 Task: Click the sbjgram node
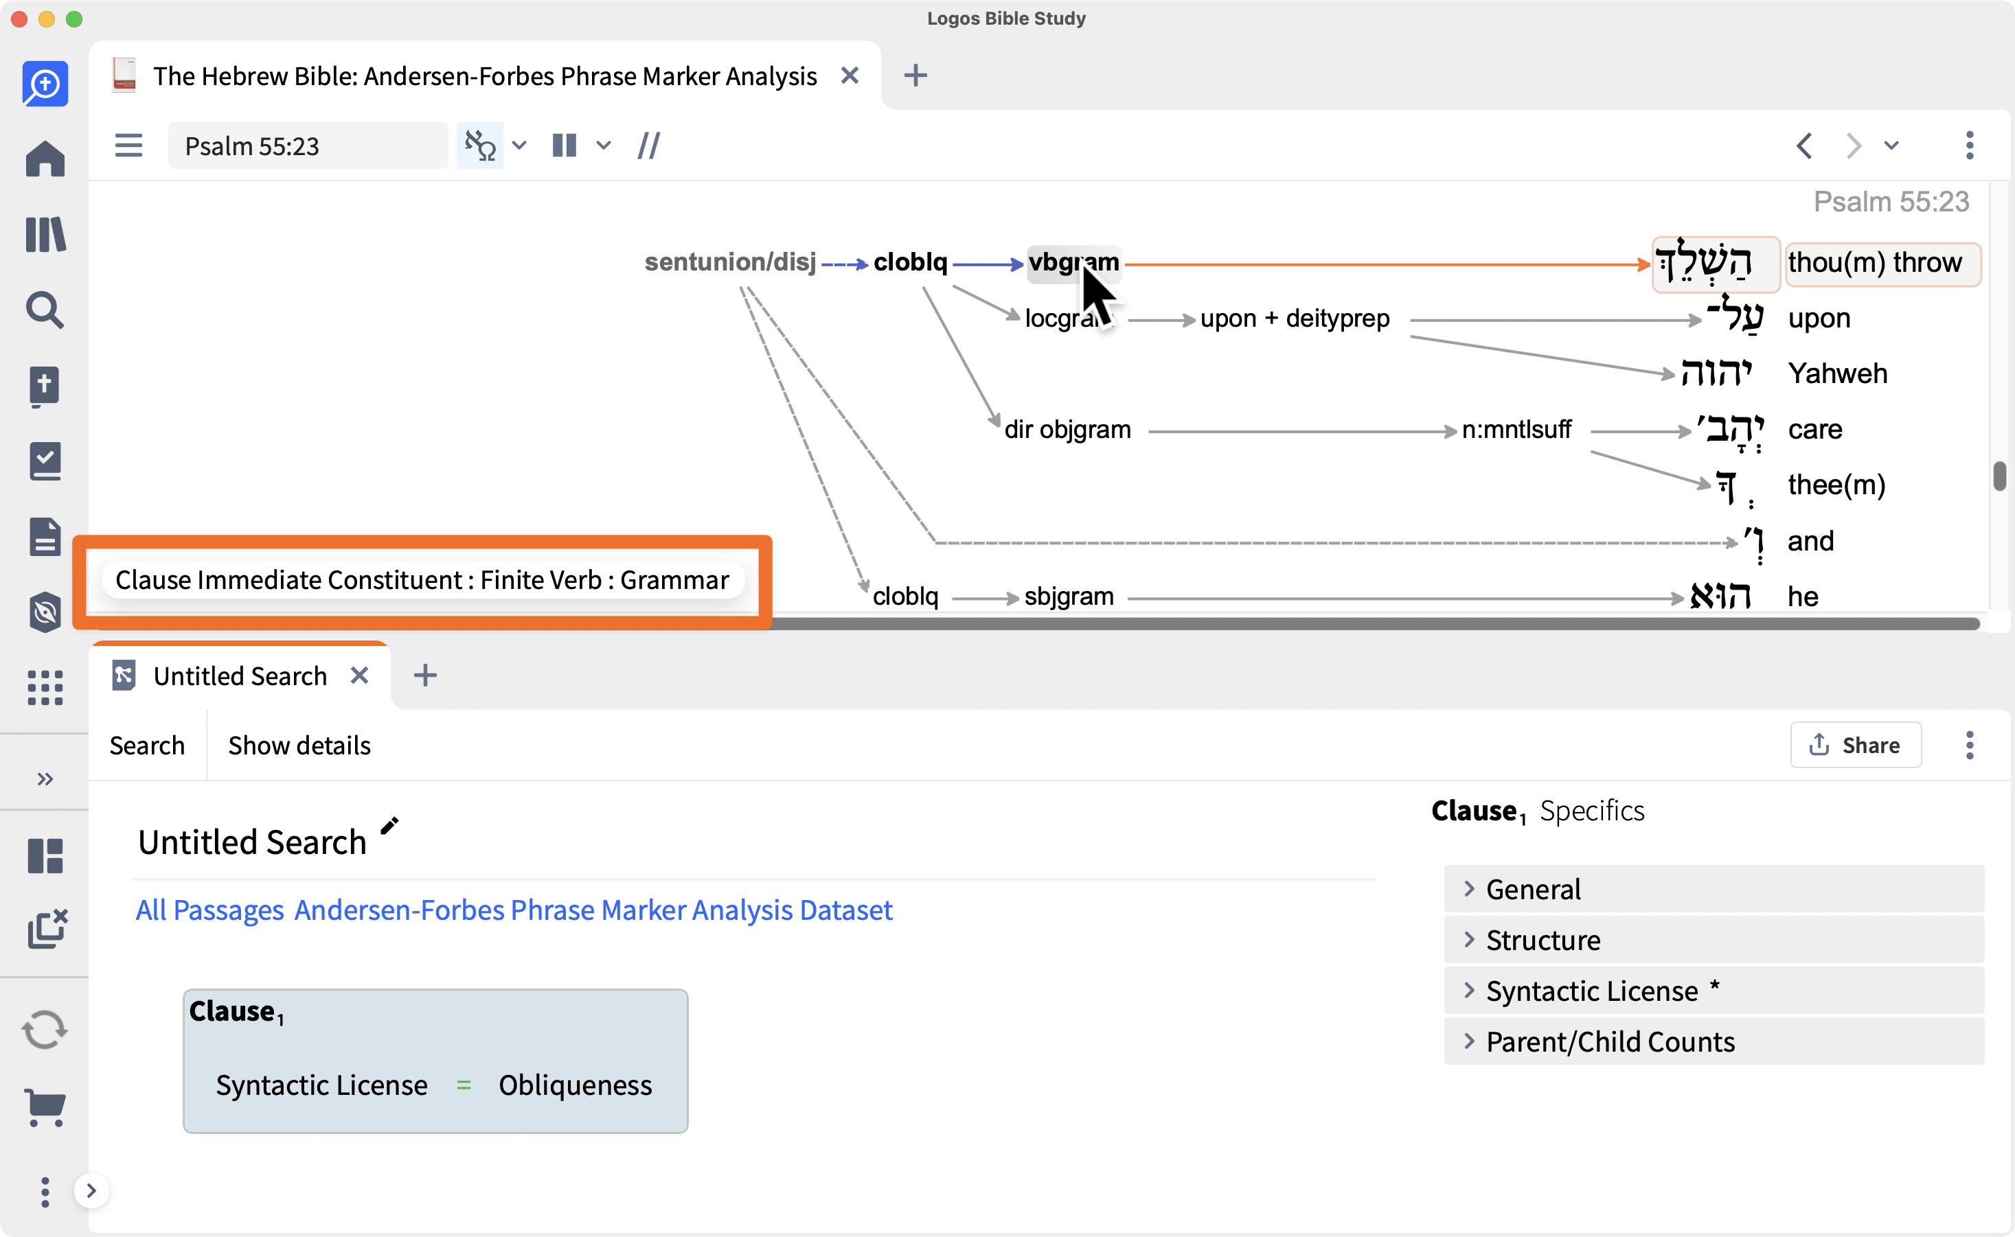1069,596
